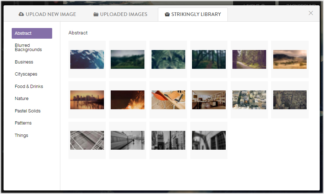Image resolution: width=324 pixels, height=194 pixels.
Task: Show the Pastel Solids category
Action: (x=28, y=111)
